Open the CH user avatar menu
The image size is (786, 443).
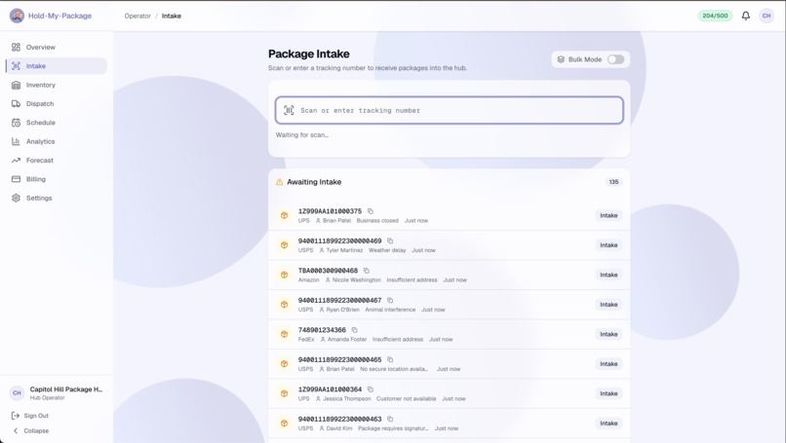coord(766,16)
